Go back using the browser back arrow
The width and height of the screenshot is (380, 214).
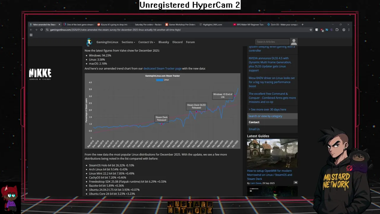click(31, 30)
